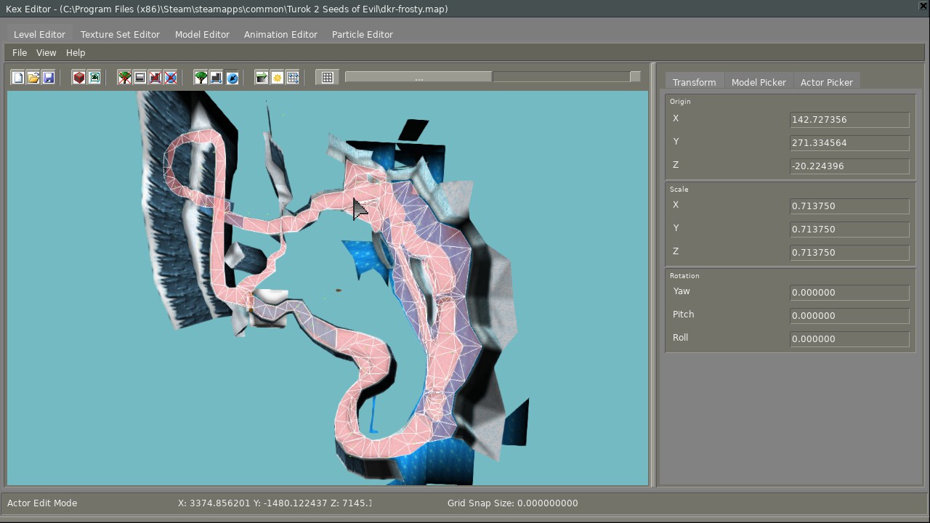Open the Model Picker tab
Viewport: 930px width, 523px height.
coord(759,82)
